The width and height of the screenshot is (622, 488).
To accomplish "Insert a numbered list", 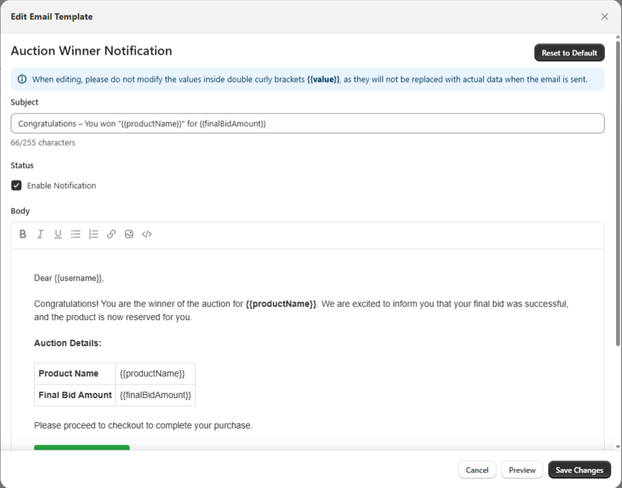I will pyautogui.click(x=93, y=234).
